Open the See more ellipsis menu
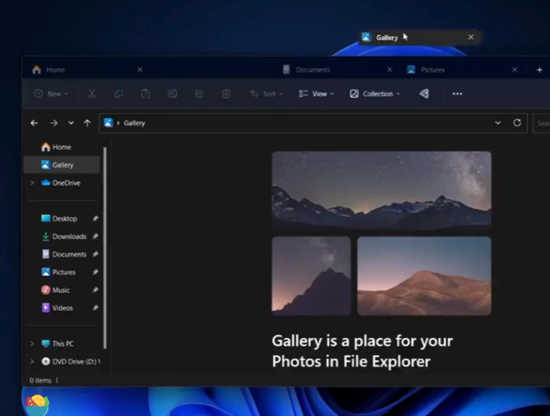 (x=457, y=94)
